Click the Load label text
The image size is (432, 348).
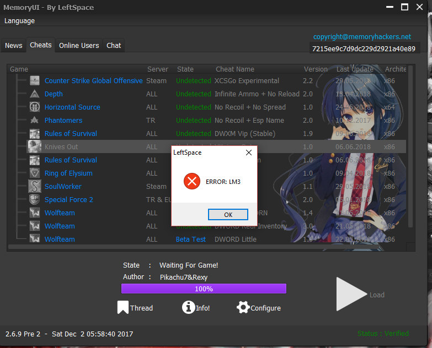coord(377,295)
